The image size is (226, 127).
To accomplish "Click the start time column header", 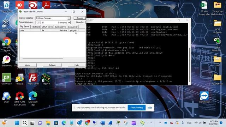I will click(x=63, y=30).
